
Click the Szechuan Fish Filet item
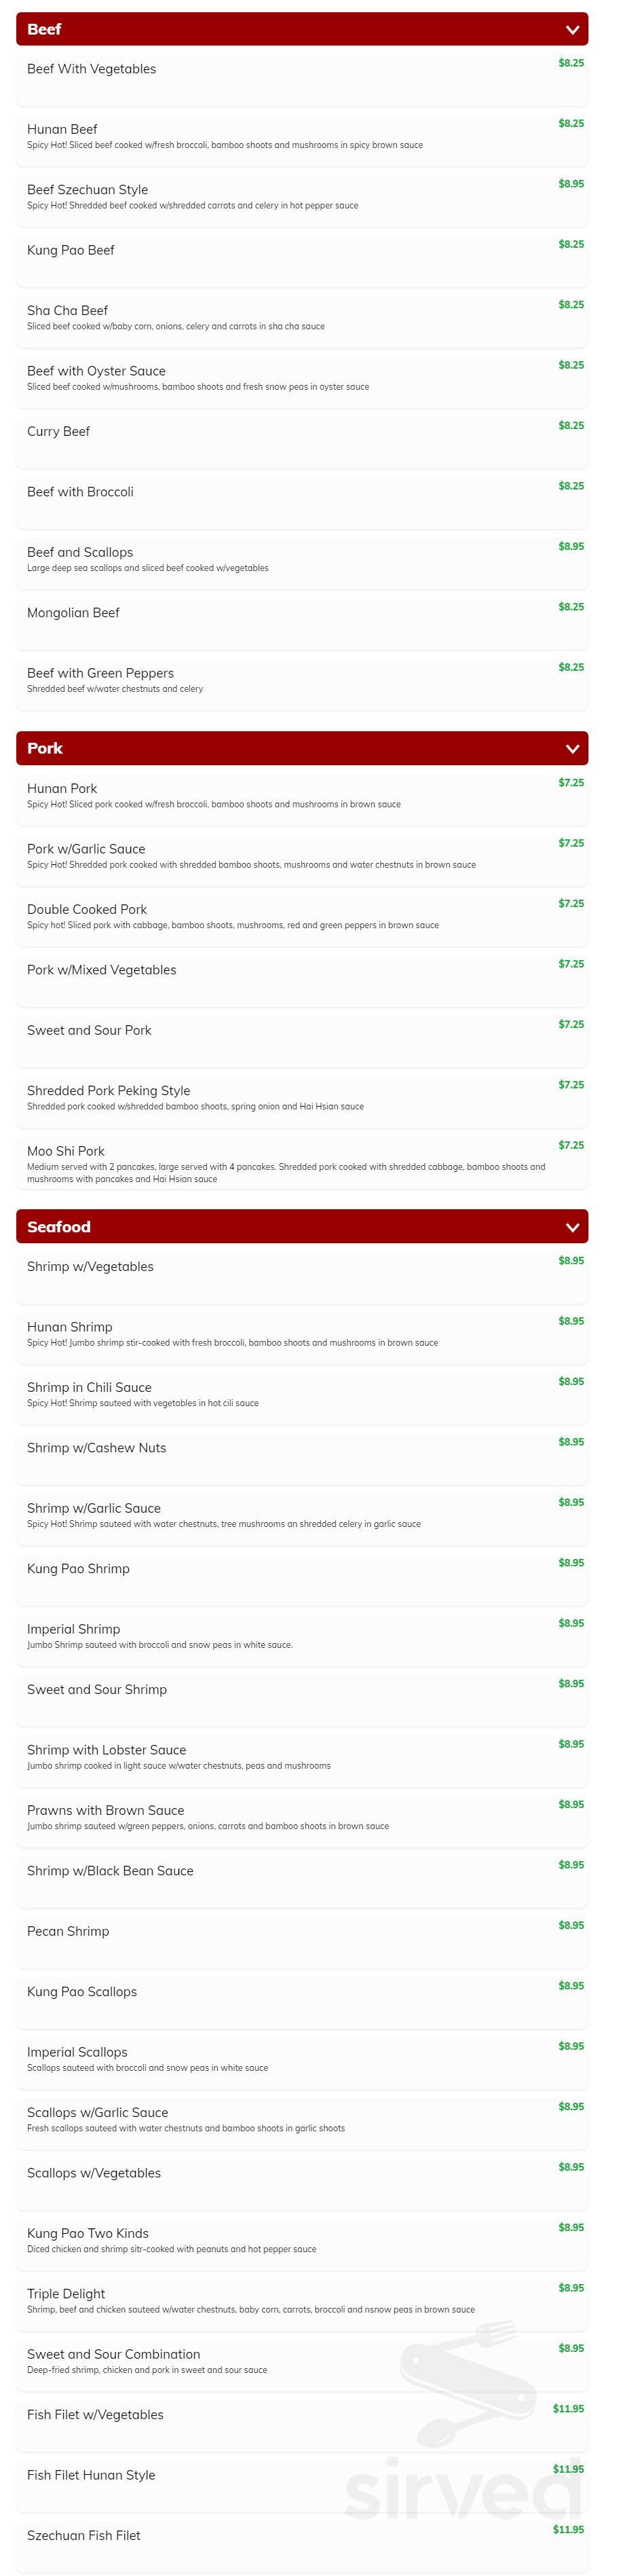click(x=84, y=2535)
